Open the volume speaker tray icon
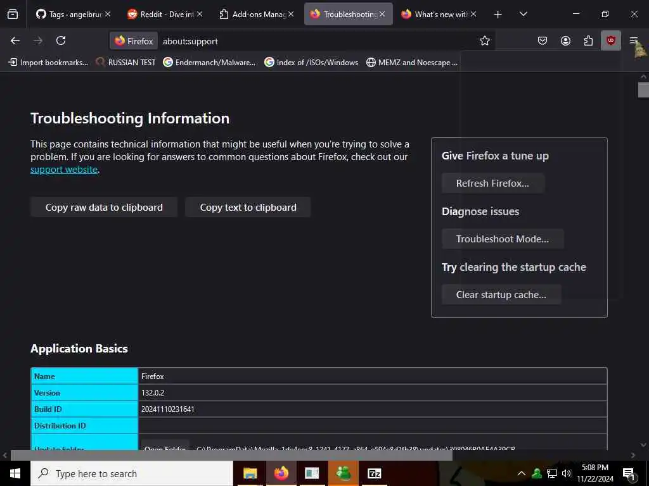Image resolution: width=649 pixels, height=486 pixels. [567, 473]
